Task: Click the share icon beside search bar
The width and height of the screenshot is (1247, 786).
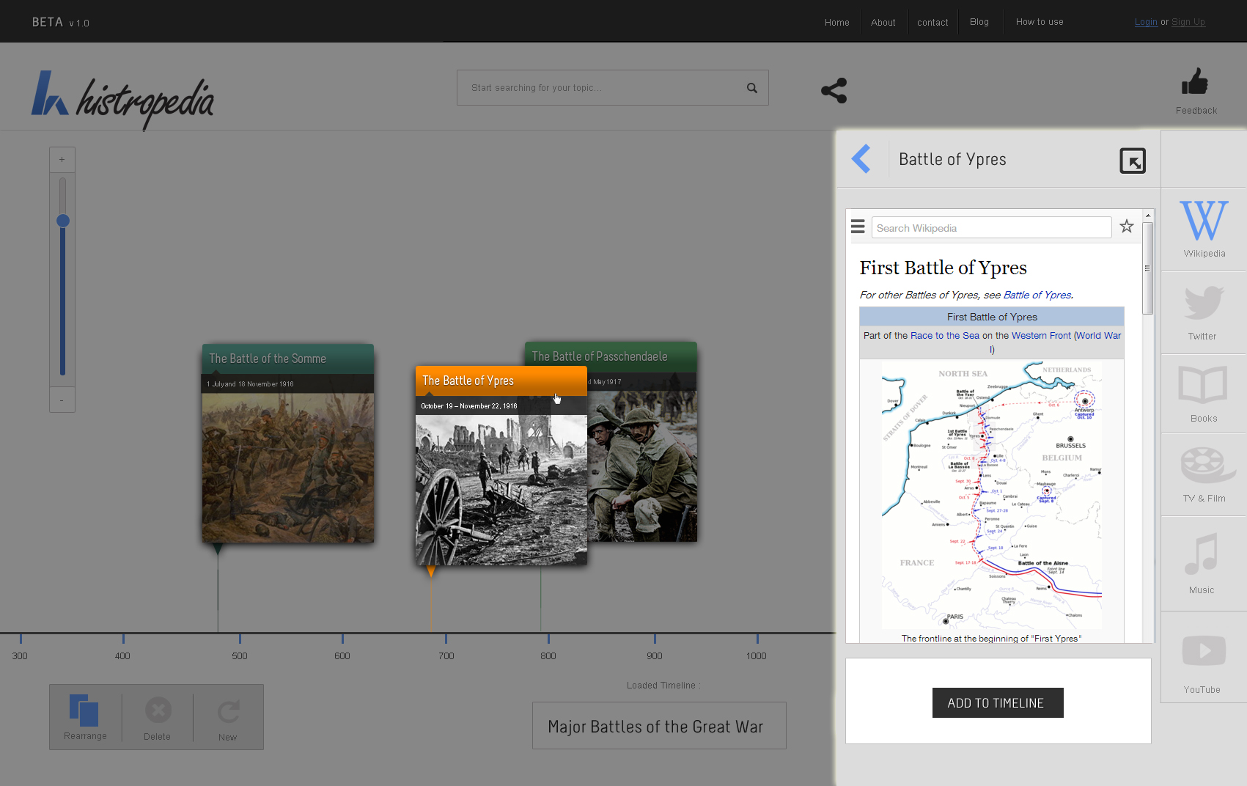Action: (834, 90)
